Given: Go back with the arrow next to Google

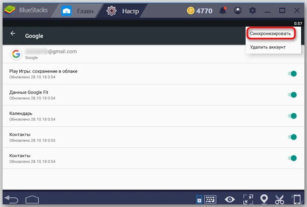Looking at the screenshot, I should 13,34.
